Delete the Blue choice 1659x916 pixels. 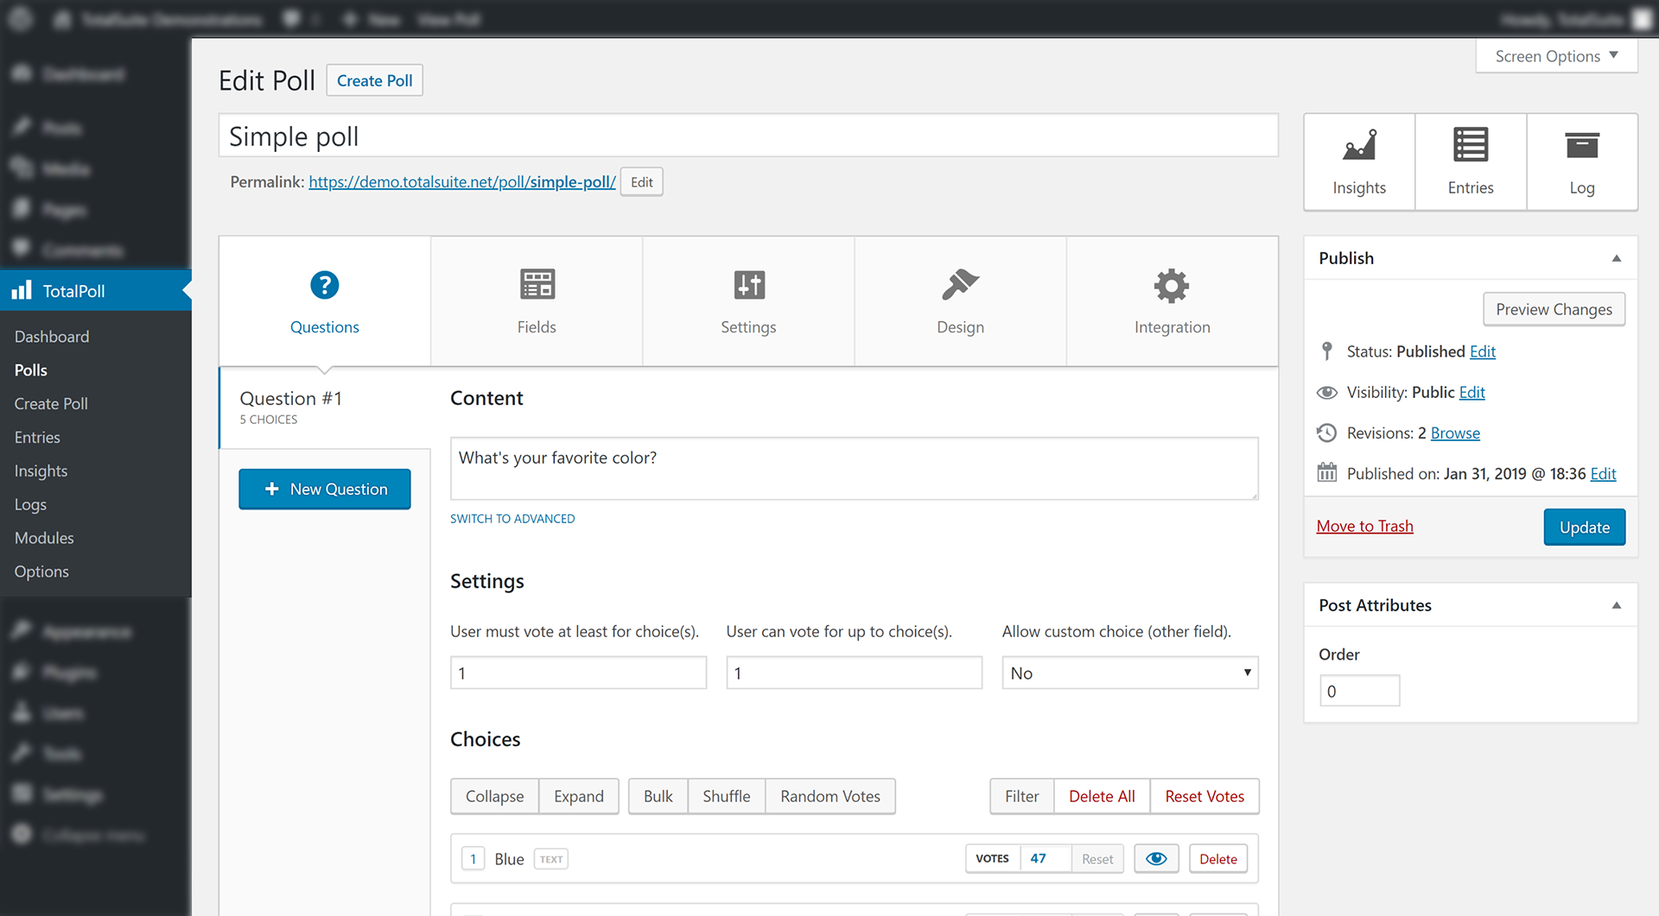[x=1218, y=859]
